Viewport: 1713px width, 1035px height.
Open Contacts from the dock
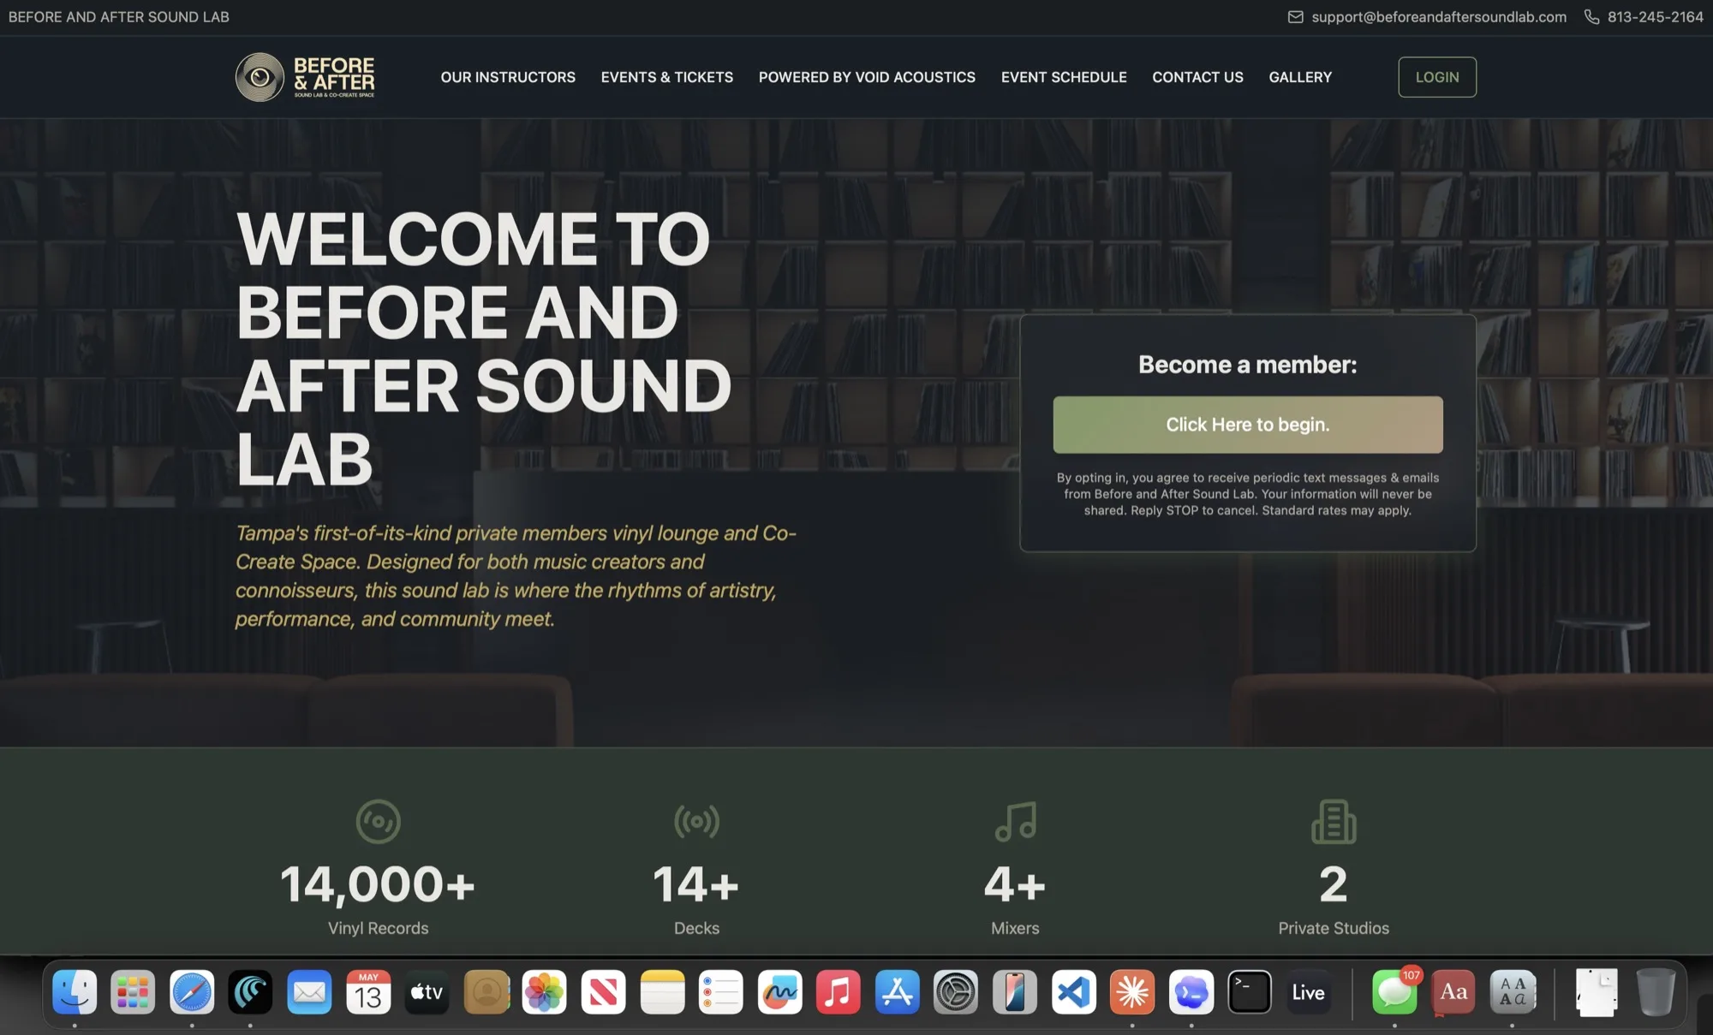coord(486,992)
